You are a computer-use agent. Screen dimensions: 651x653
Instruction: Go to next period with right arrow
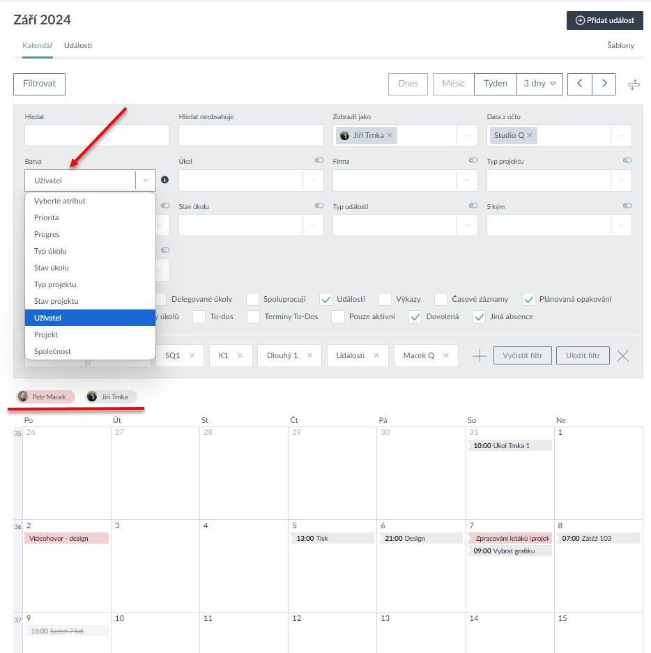(604, 84)
